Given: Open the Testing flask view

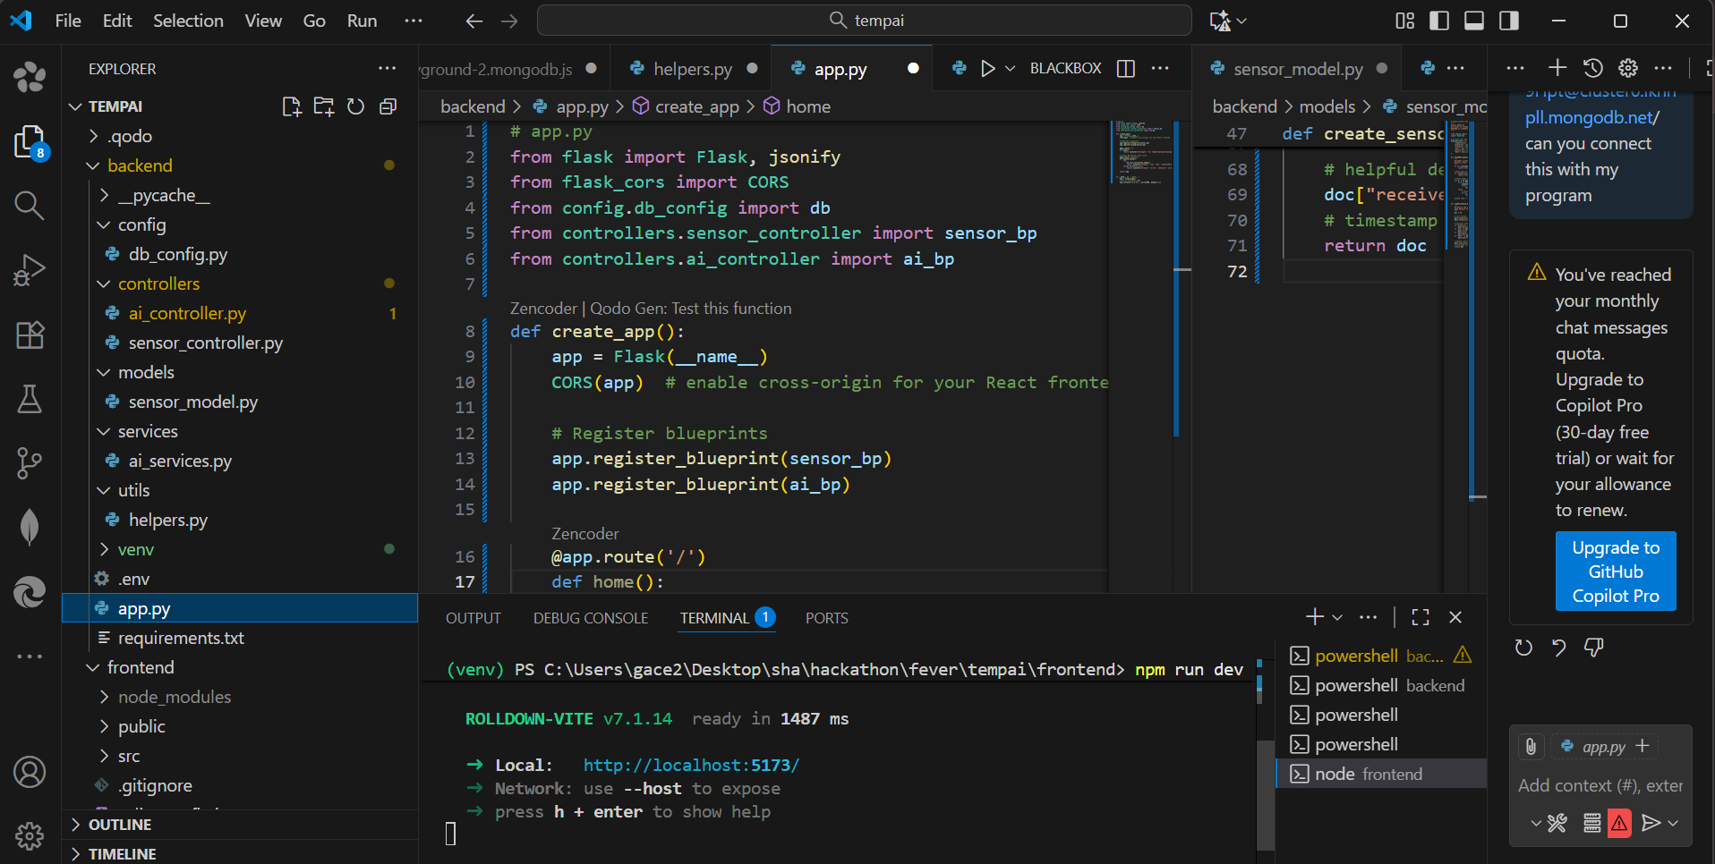Looking at the screenshot, I should pyautogui.click(x=30, y=399).
